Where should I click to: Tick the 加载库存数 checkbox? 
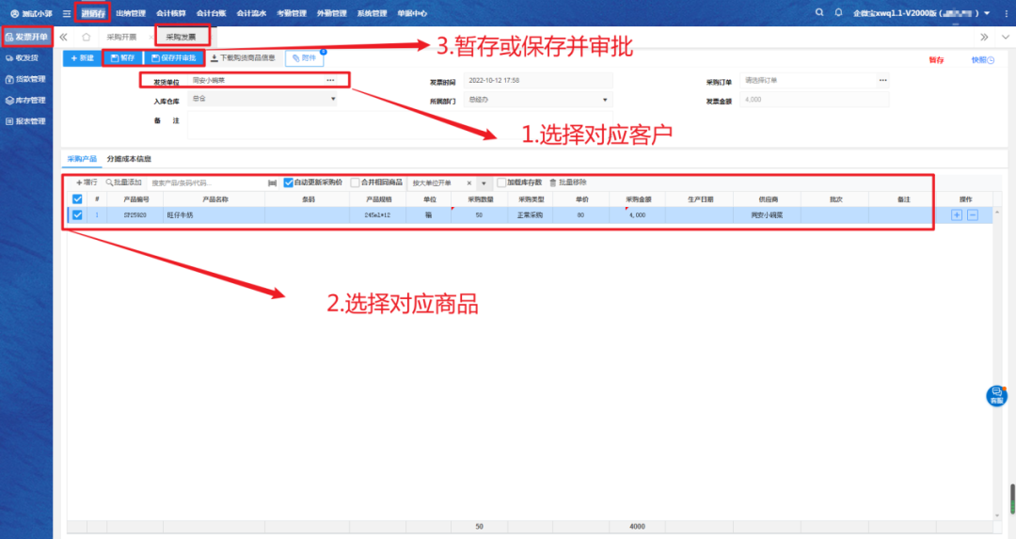501,182
